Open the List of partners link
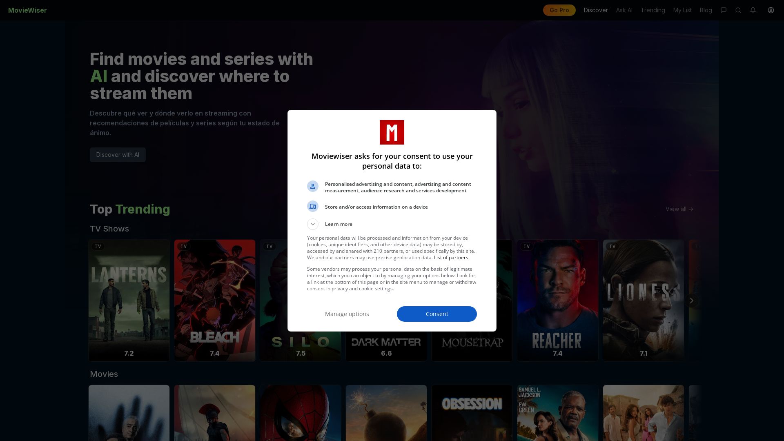This screenshot has height=441, width=784. [452, 258]
